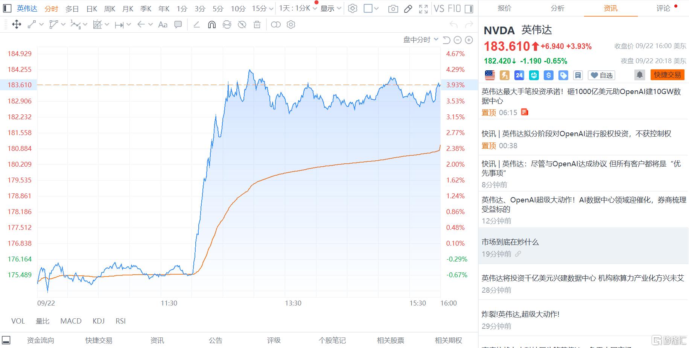Open drawing toolbar settings gear
Viewport: 689px width, 348px height.
click(x=291, y=25)
